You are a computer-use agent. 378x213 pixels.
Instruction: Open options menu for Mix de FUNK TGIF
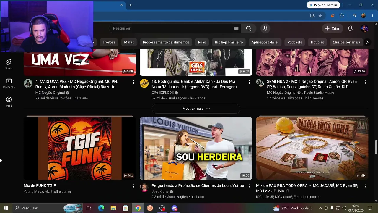[133, 186]
